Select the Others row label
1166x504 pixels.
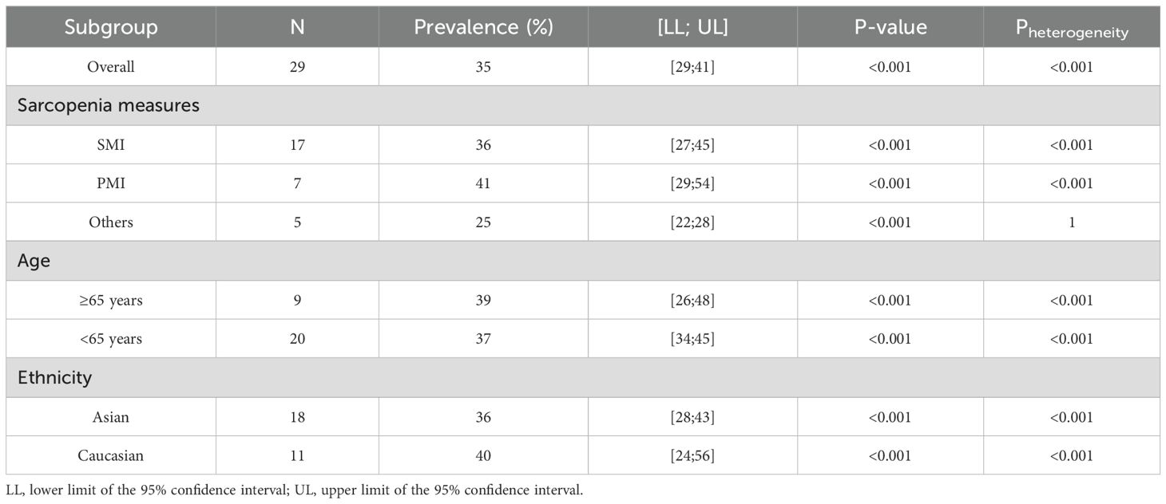(x=111, y=222)
